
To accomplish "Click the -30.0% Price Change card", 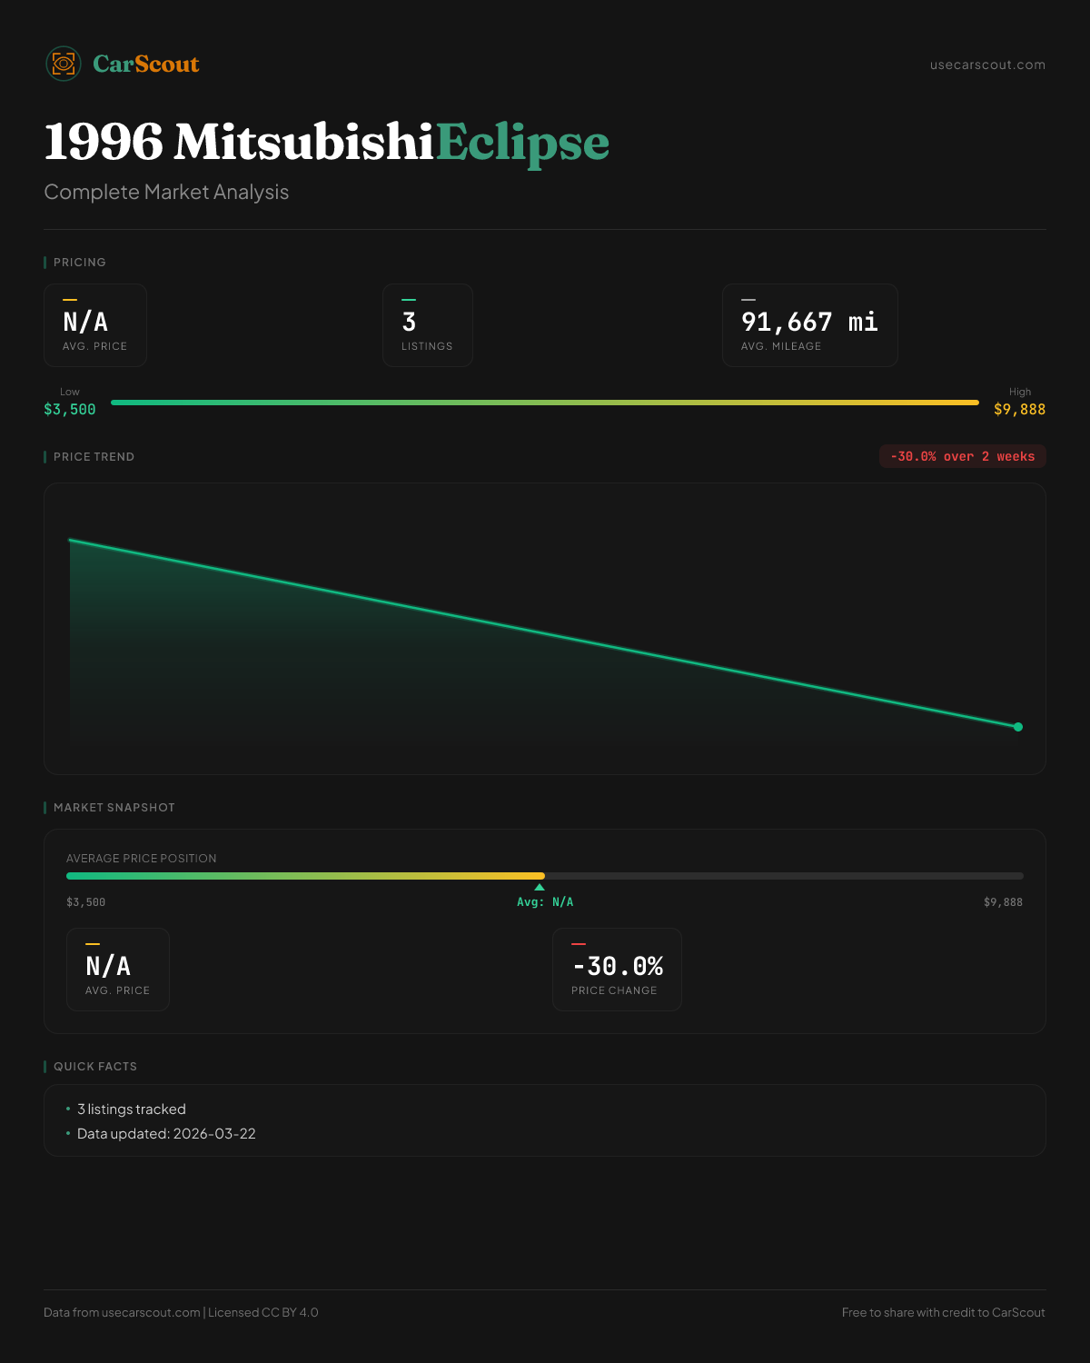I will [617, 970].
